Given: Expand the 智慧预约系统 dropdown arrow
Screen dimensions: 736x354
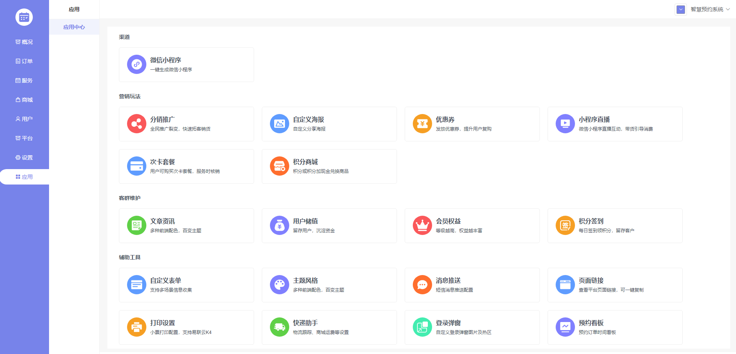Looking at the screenshot, I should (728, 9).
